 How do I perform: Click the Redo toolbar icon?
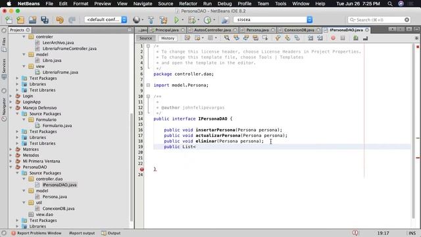pos(72,20)
